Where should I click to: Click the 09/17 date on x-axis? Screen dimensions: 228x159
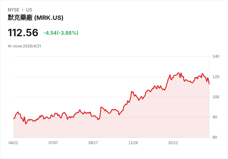pos(93,143)
